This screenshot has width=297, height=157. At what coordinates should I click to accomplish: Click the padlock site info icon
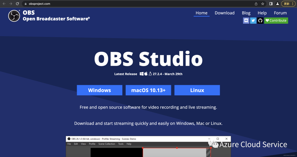(x=26, y=4)
